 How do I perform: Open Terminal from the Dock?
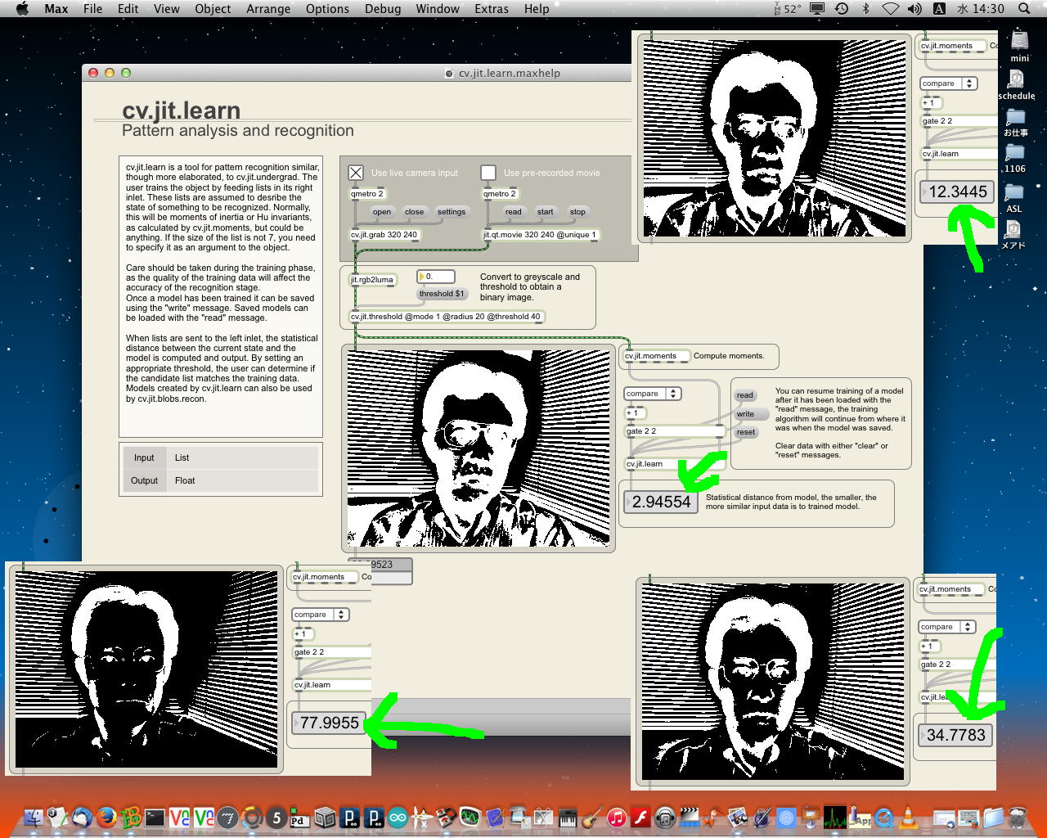(155, 817)
